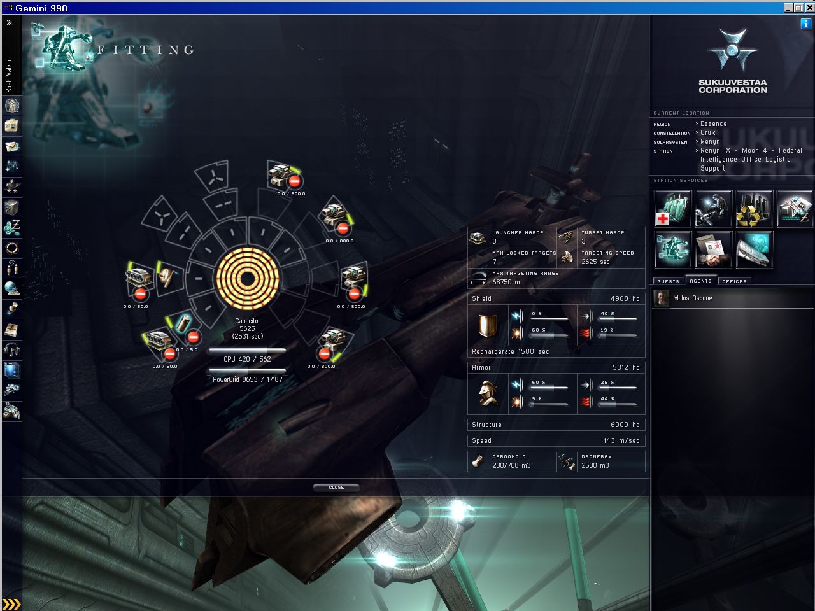Expand the yellow triple-chevron at bottom left
Screen dimensions: 815x611
click(x=11, y=604)
